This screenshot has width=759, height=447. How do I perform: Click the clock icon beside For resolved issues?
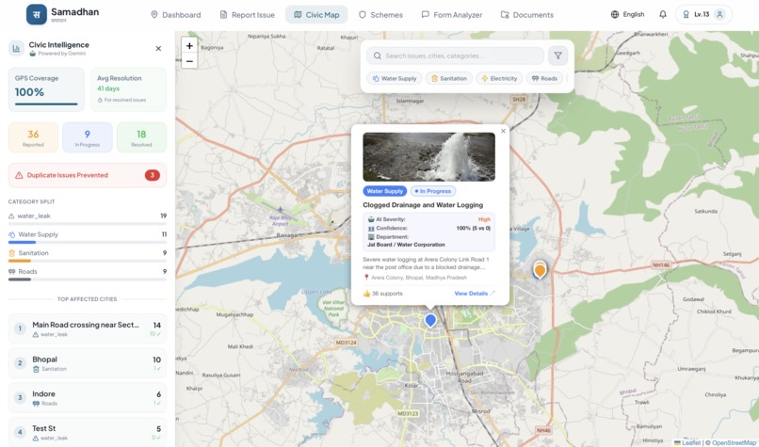pos(100,100)
